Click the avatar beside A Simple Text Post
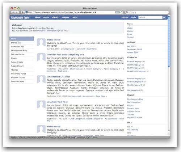 click(41, 105)
